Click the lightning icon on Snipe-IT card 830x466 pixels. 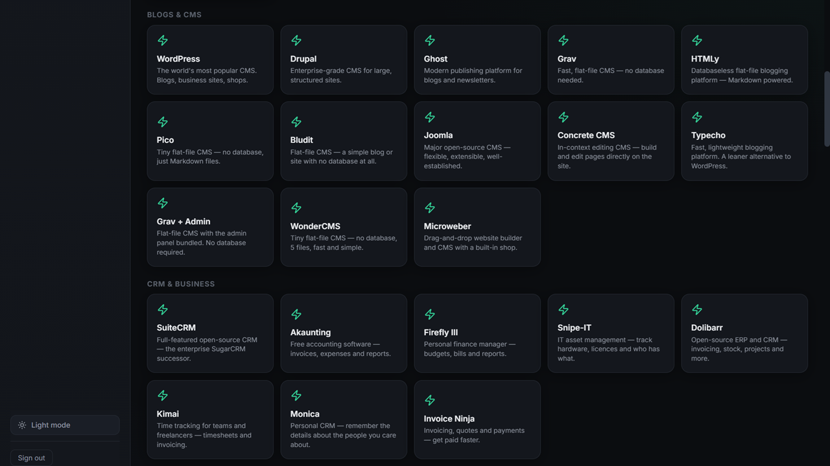tap(563, 309)
